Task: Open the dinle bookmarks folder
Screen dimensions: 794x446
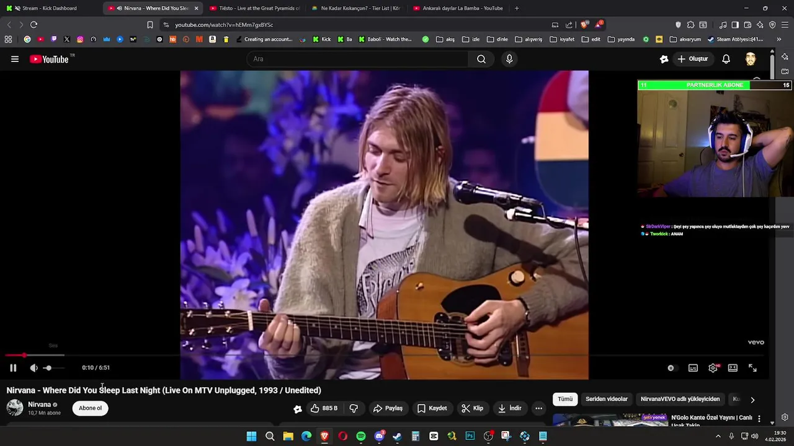Action: (x=497, y=39)
